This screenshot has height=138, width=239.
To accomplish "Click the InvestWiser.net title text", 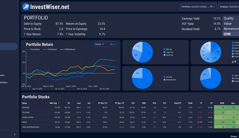I will click(x=50, y=7).
